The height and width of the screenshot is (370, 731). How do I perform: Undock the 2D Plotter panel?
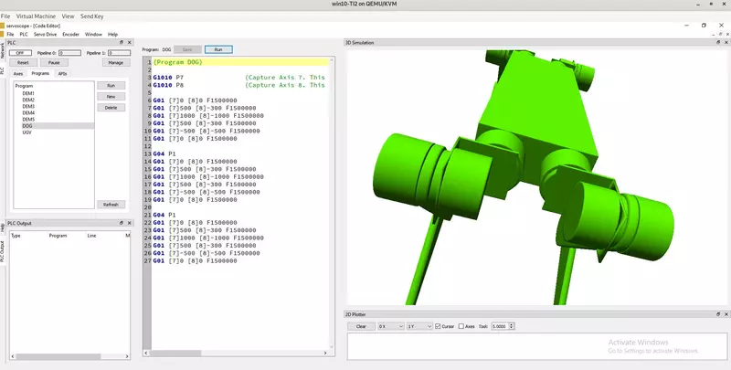(716, 313)
